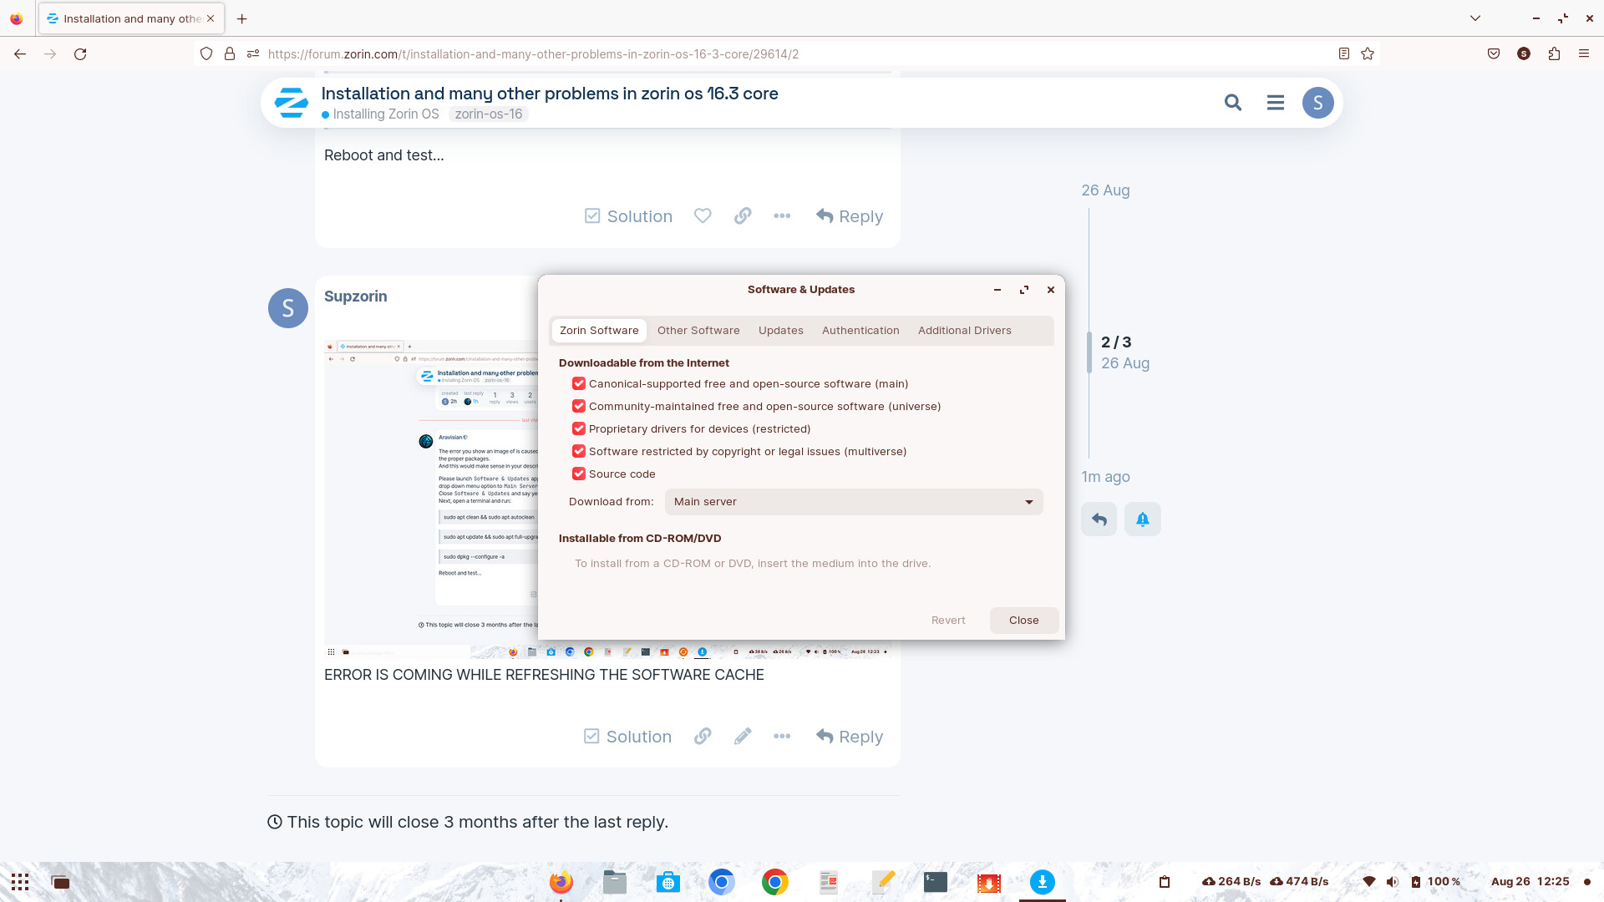Select the Zorin Software tab
This screenshot has height=902, width=1604.
(599, 331)
